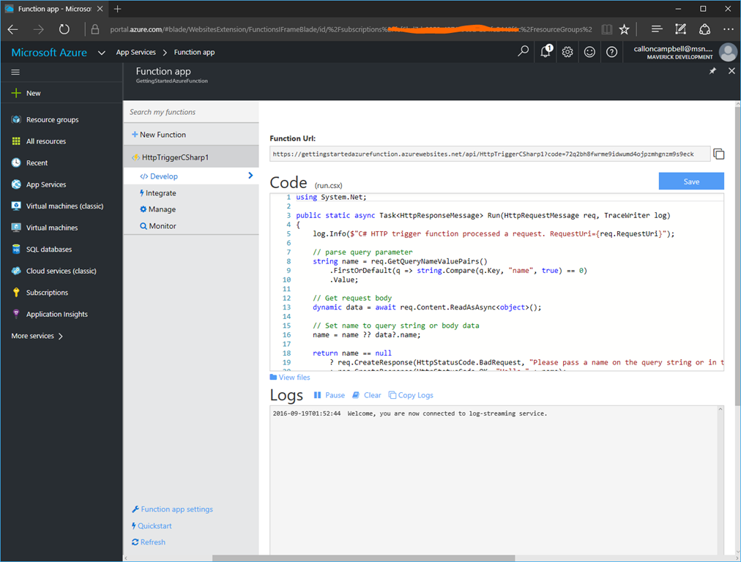Open Function app settings link
This screenshot has height=562, width=741.
176,509
